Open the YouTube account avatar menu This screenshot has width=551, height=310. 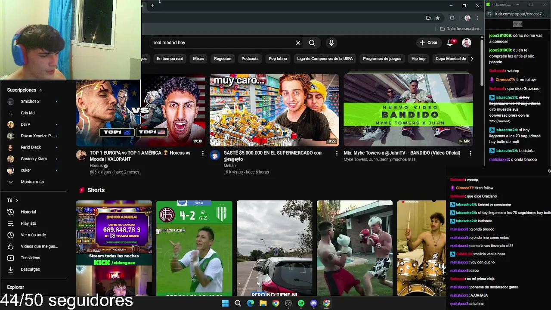tap(467, 43)
